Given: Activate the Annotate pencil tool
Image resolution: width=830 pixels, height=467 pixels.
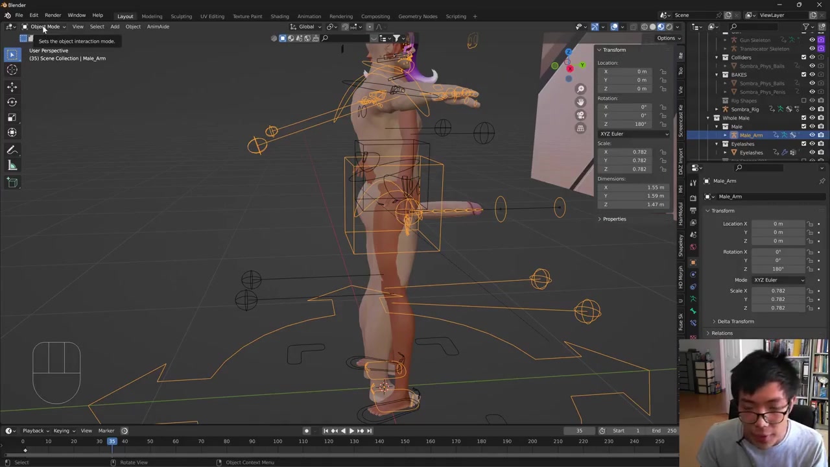Looking at the screenshot, I should pyautogui.click(x=12, y=150).
